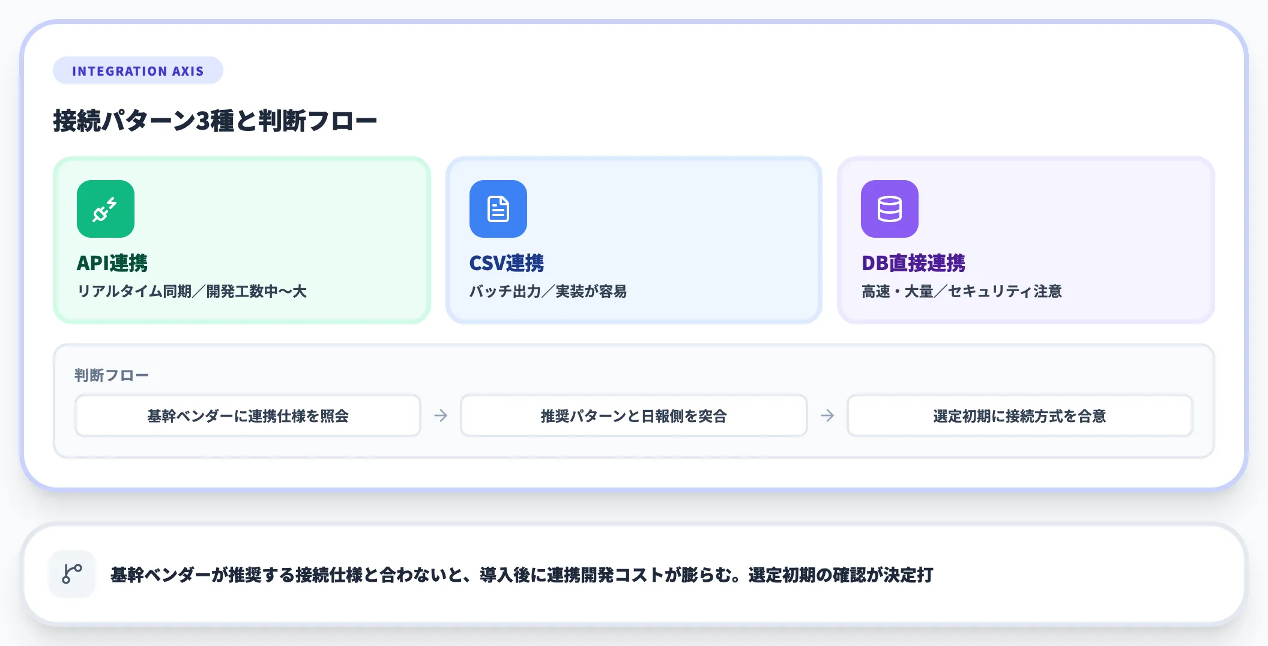Select the CSV連携 card

point(634,240)
